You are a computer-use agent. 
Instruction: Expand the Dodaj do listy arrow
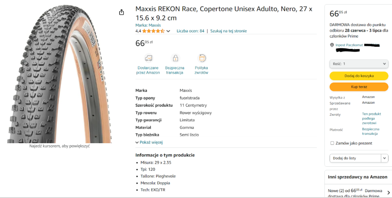point(385,158)
